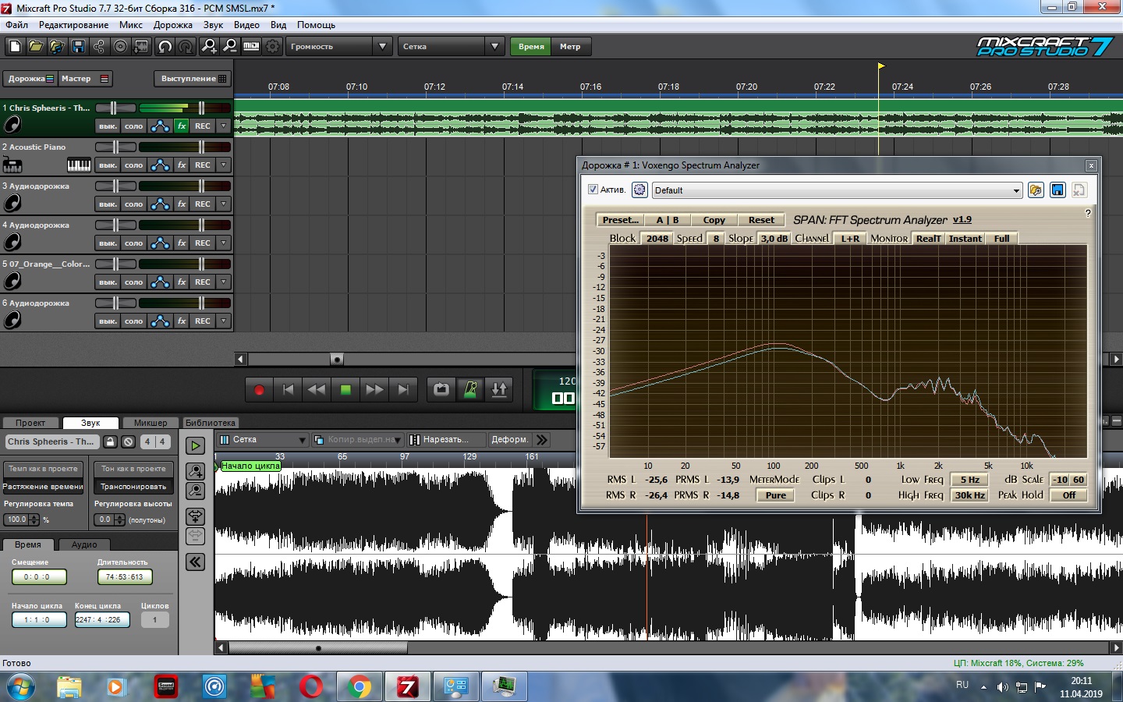This screenshot has width=1123, height=702.
Task: Expand the options arrow on Acoustic Piano track
Action: [224, 165]
